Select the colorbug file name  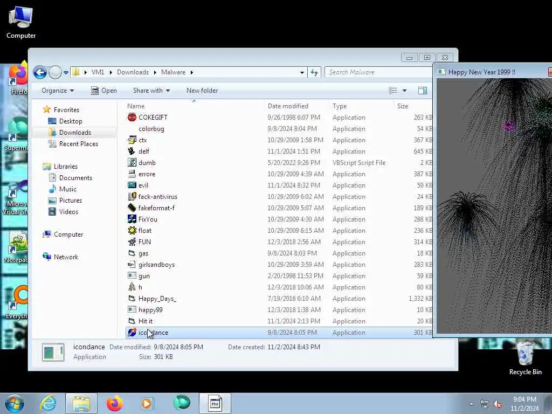tap(151, 129)
